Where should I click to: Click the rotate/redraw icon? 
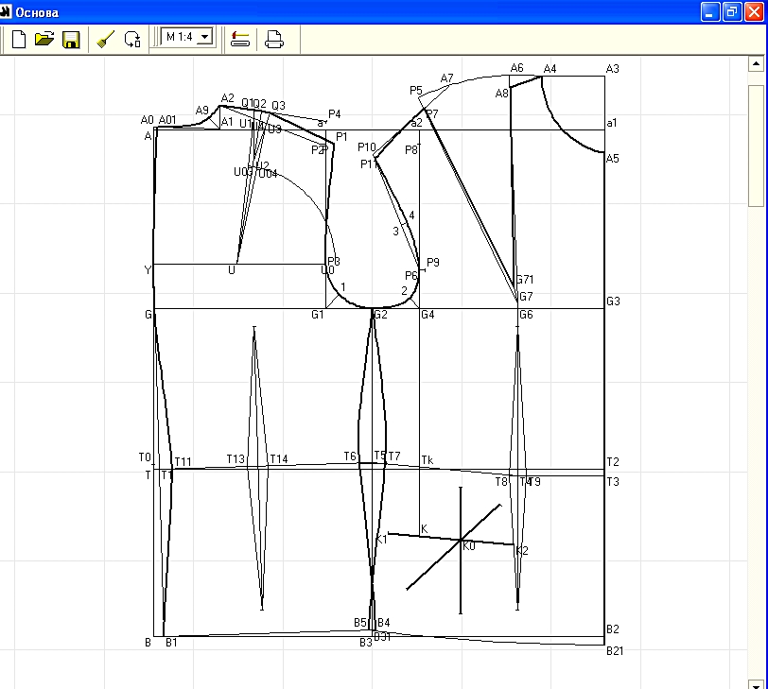click(x=132, y=39)
